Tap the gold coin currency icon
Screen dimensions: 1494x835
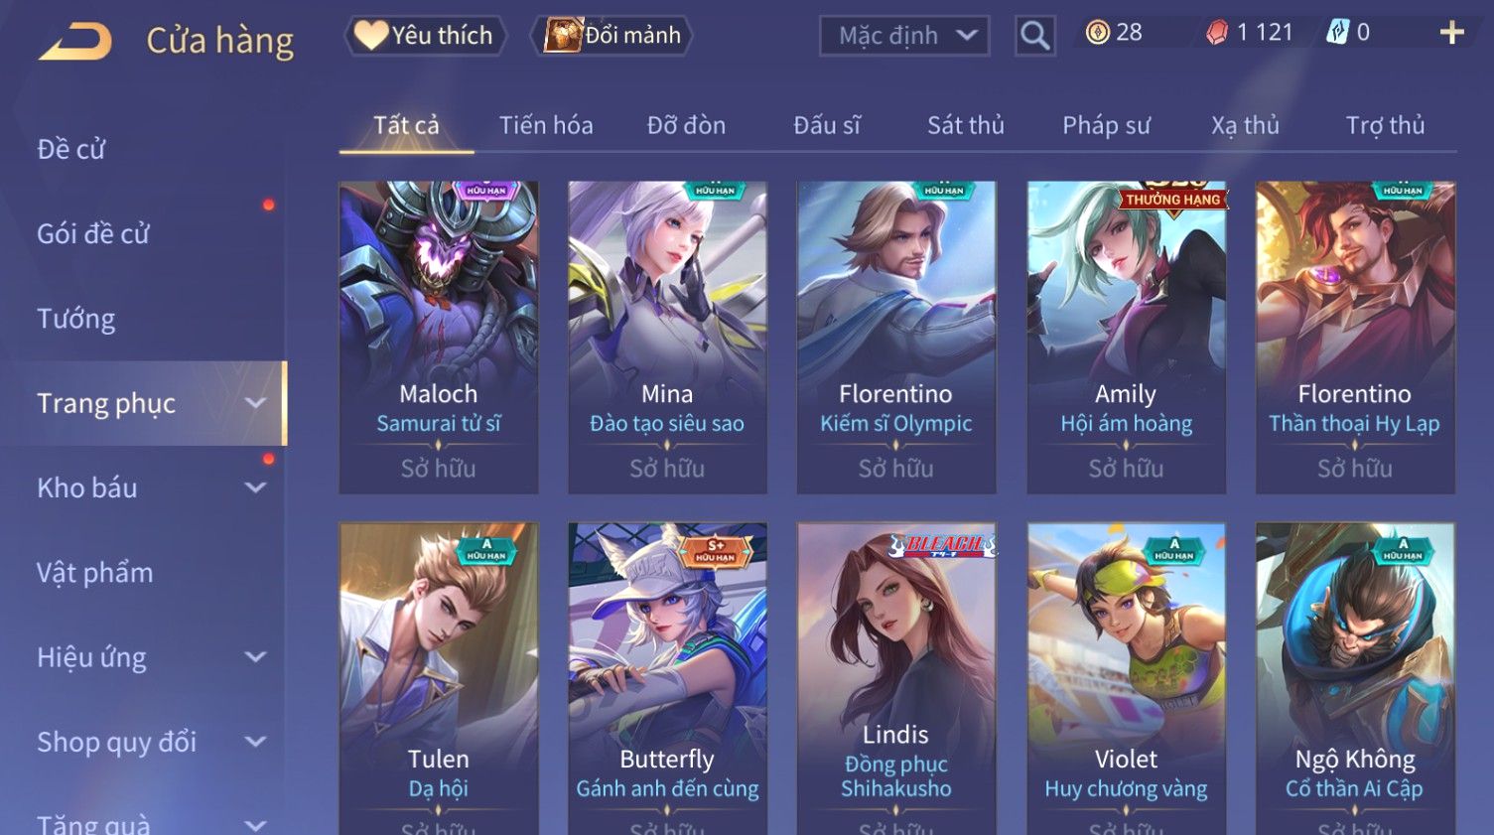click(1097, 33)
